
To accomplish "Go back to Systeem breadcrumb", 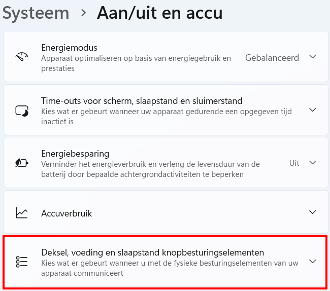I will [36, 13].
